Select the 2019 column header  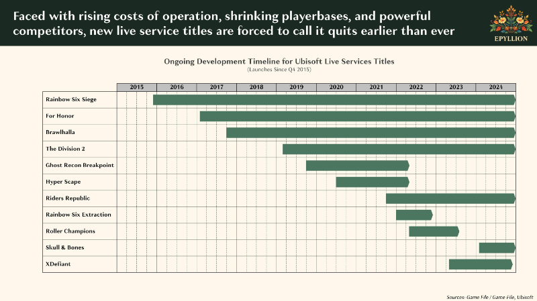(296, 87)
